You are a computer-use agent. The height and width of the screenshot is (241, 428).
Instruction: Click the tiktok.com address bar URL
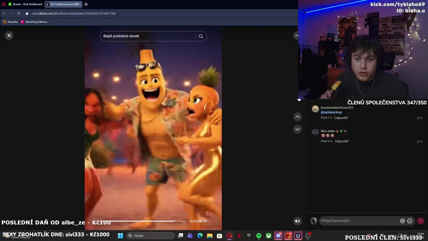pos(74,13)
